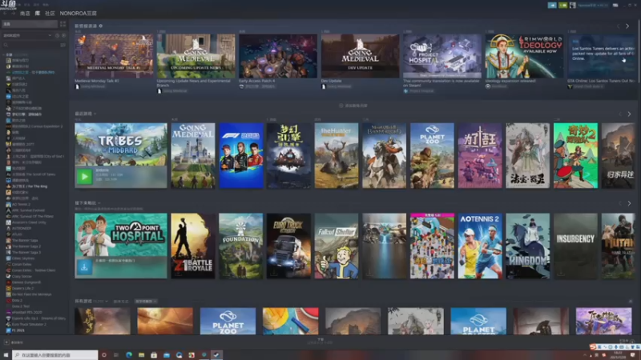
Task: Select theHunter Call of the Wild cover
Action: [x=337, y=155]
